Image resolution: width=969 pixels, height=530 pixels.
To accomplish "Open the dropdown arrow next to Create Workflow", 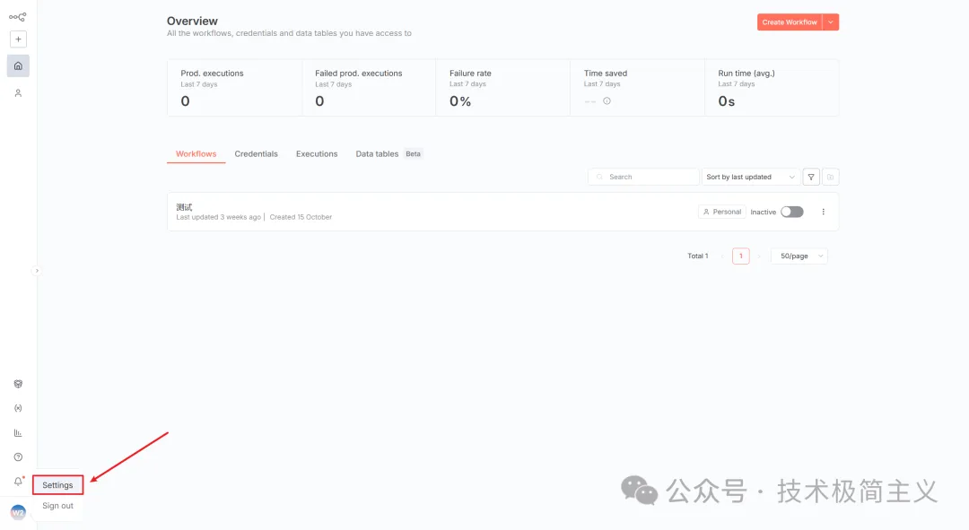I will point(831,22).
